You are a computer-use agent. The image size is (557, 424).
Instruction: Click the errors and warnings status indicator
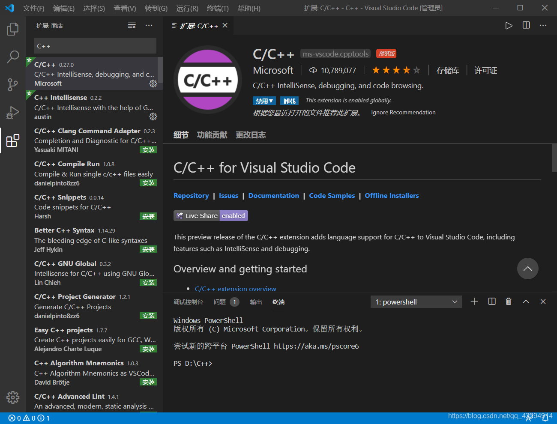[x=29, y=418]
